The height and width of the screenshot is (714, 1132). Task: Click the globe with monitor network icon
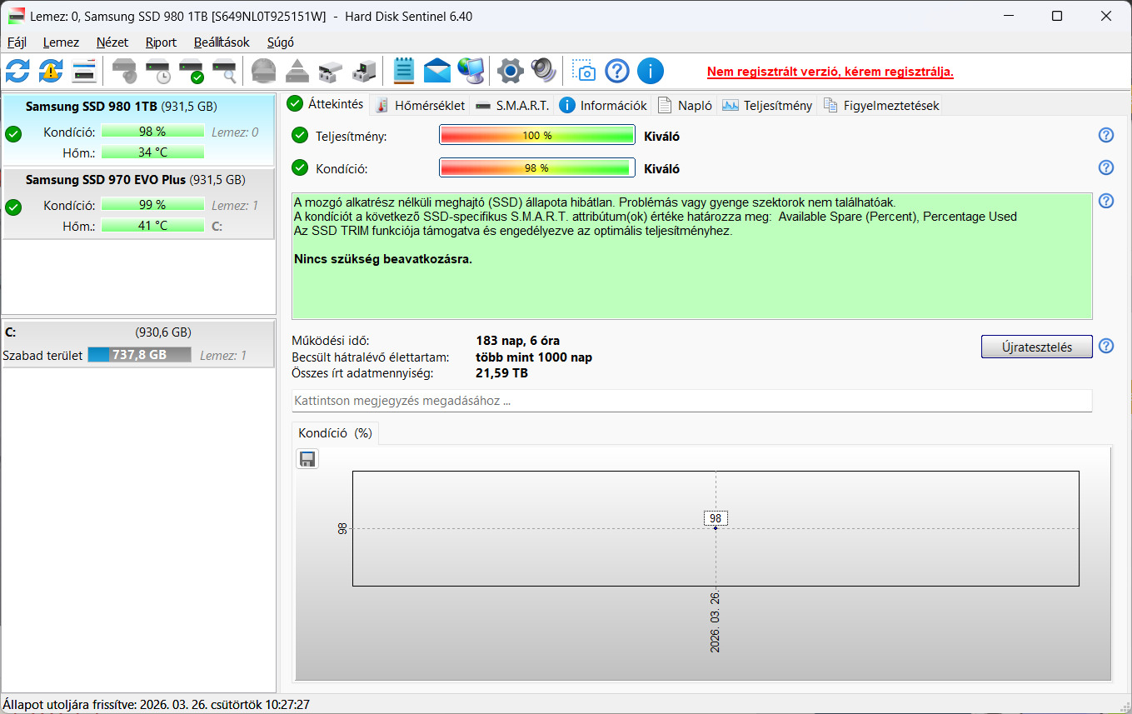pyautogui.click(x=471, y=71)
